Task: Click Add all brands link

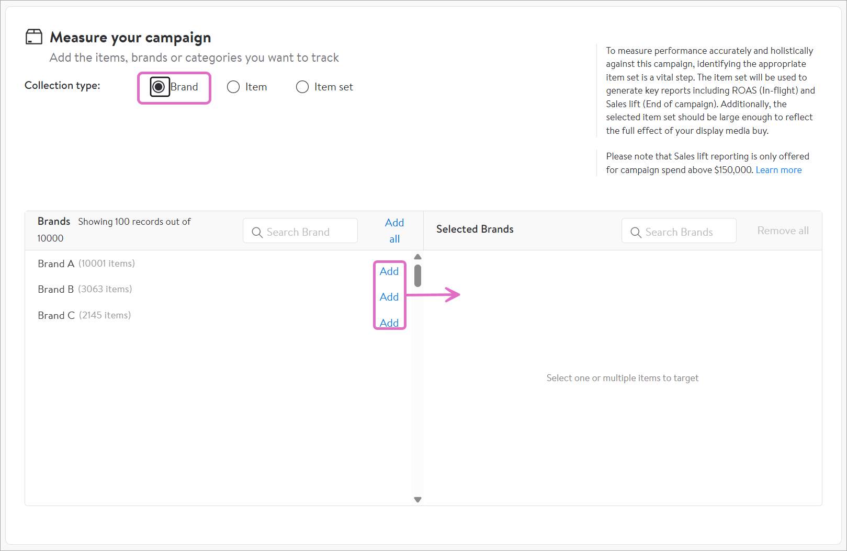Action: point(394,231)
